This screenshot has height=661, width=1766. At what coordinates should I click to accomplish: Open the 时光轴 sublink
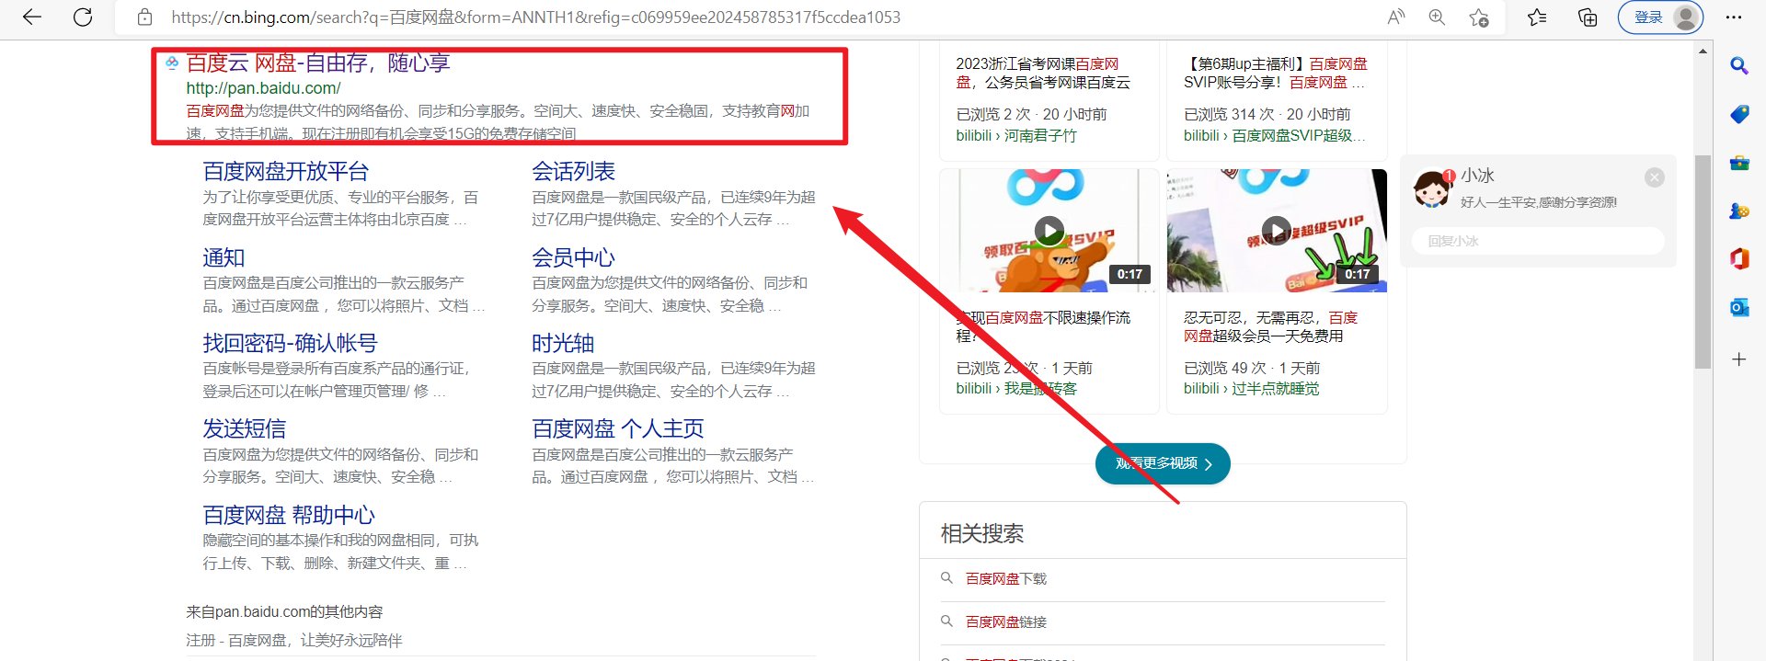pos(563,343)
